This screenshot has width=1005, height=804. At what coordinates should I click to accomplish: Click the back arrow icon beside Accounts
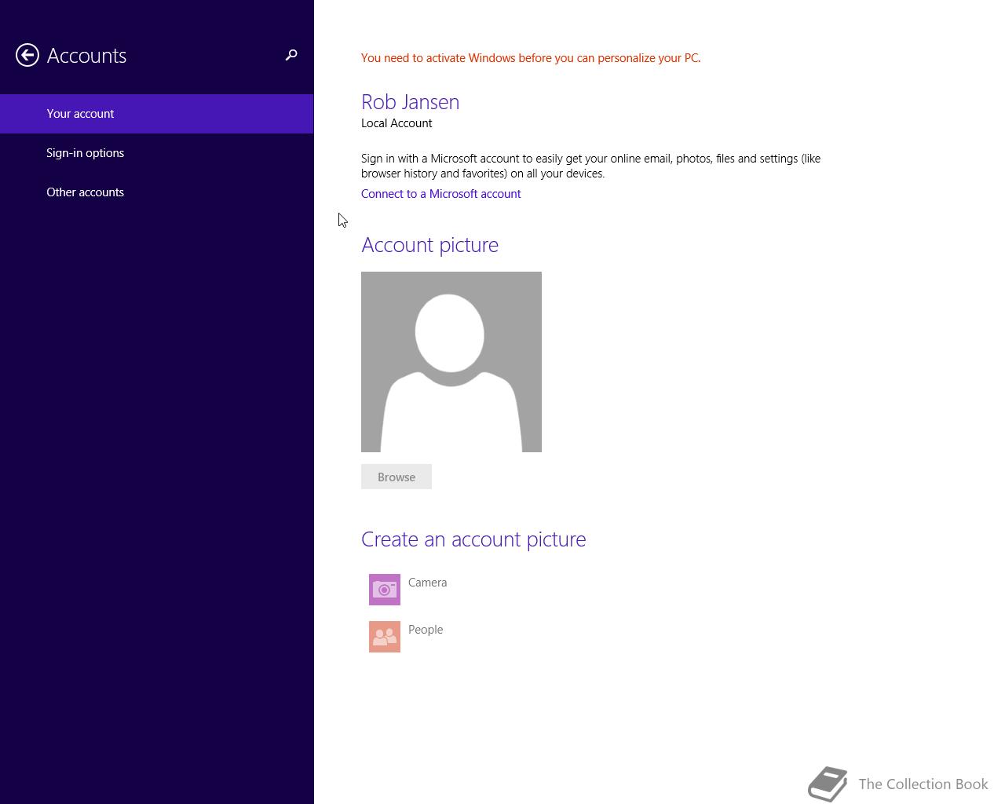(x=27, y=55)
